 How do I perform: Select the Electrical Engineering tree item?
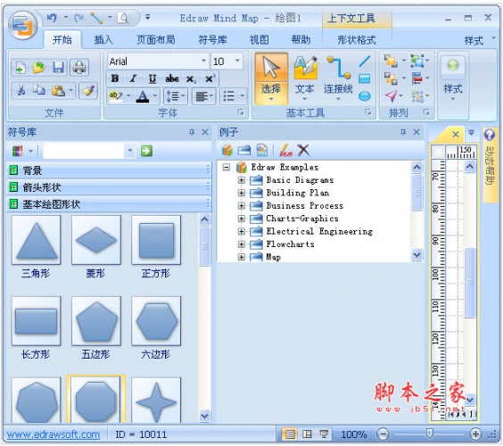(319, 231)
